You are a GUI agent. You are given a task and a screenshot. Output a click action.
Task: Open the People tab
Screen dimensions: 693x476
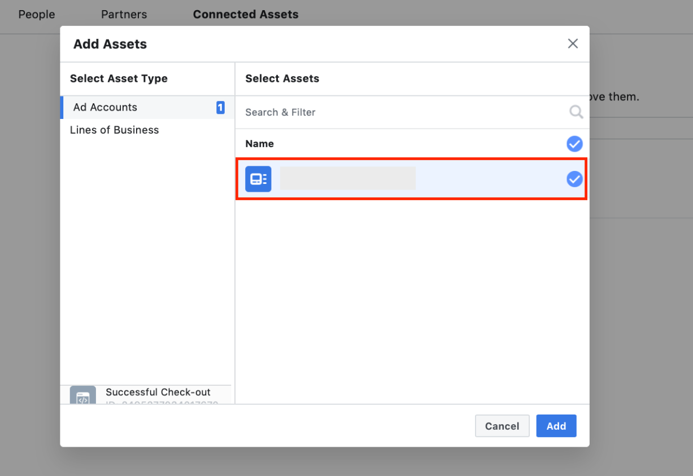[37, 15]
